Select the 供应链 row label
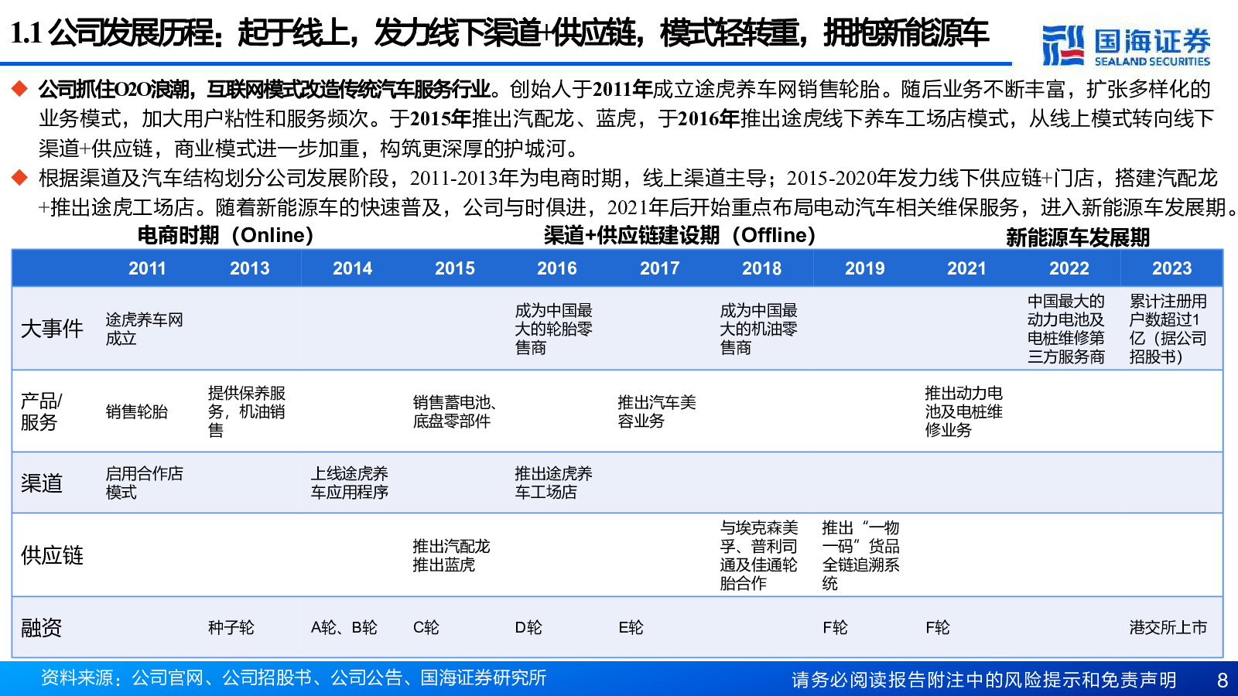The height and width of the screenshot is (696, 1238). click(x=52, y=555)
